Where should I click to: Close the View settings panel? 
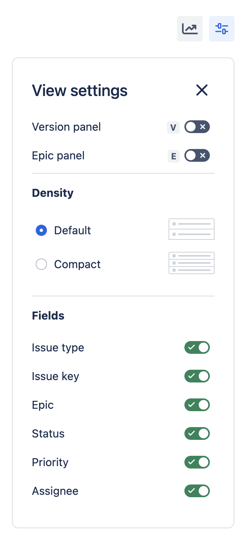click(x=202, y=90)
